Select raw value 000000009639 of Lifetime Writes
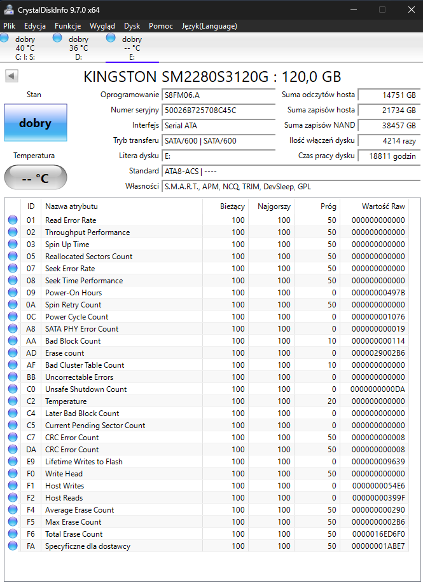 tap(378, 462)
